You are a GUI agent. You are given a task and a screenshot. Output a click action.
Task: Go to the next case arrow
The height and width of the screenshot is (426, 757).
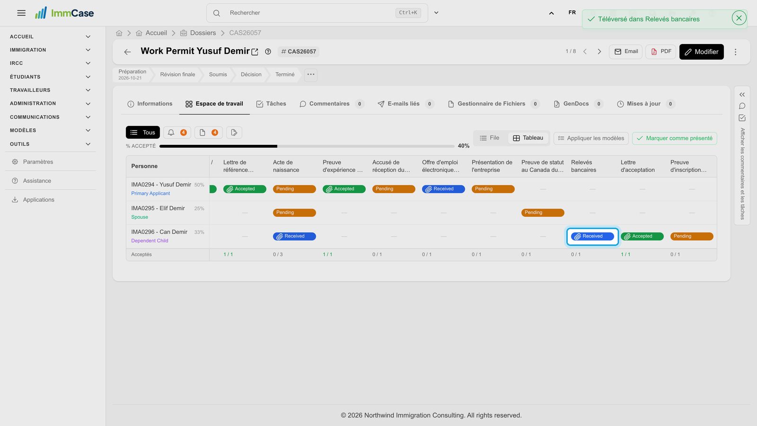pyautogui.click(x=599, y=52)
